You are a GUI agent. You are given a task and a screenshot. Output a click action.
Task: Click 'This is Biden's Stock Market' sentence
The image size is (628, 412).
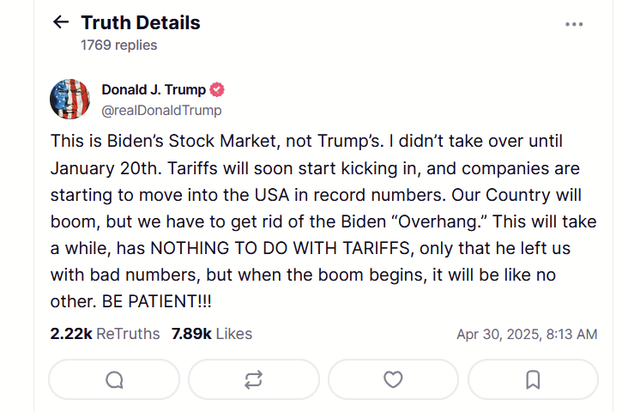coord(163,141)
